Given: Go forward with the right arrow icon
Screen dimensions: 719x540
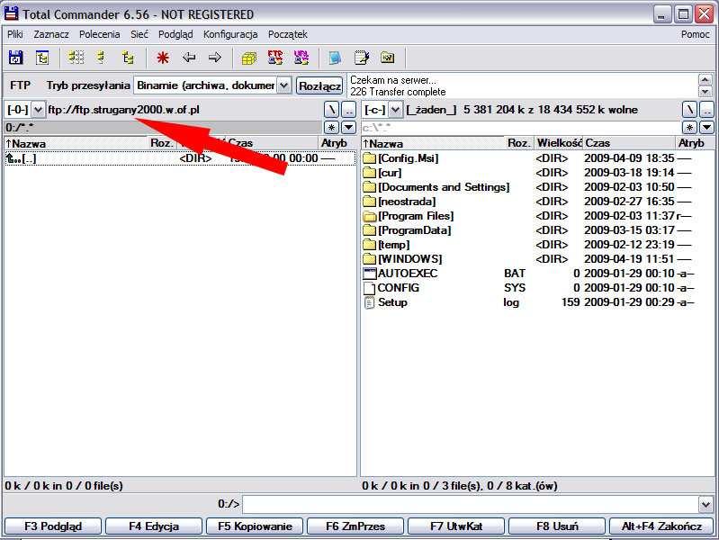Looking at the screenshot, I should coord(214,58).
